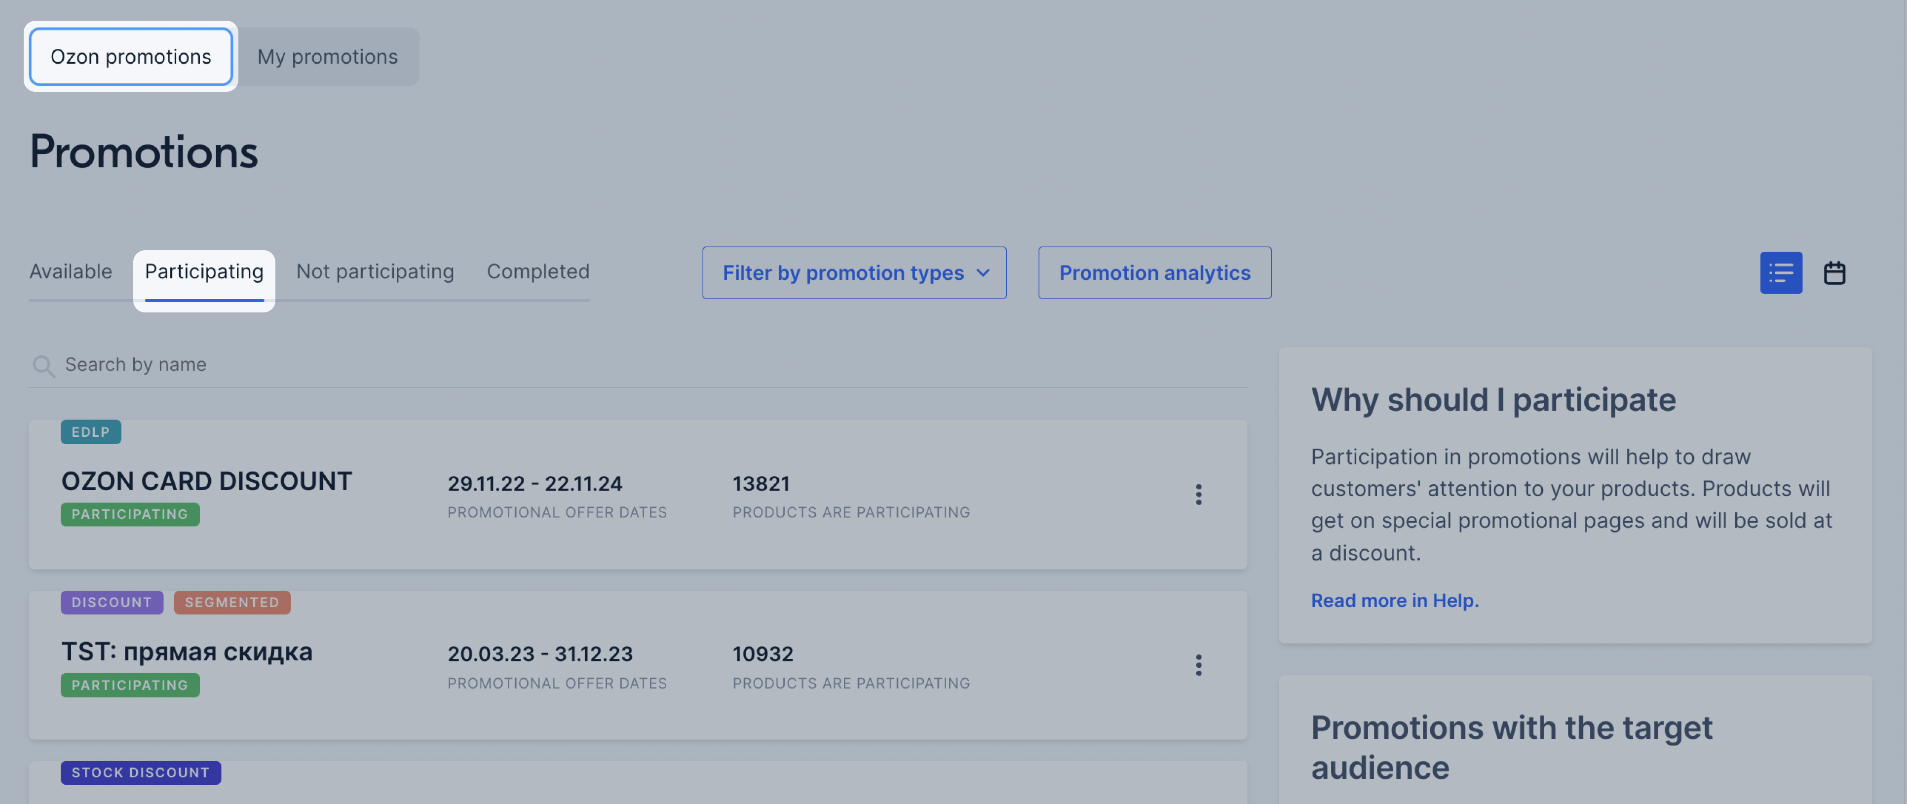Select the Participating tab
The image size is (1907, 804).
(x=203, y=271)
